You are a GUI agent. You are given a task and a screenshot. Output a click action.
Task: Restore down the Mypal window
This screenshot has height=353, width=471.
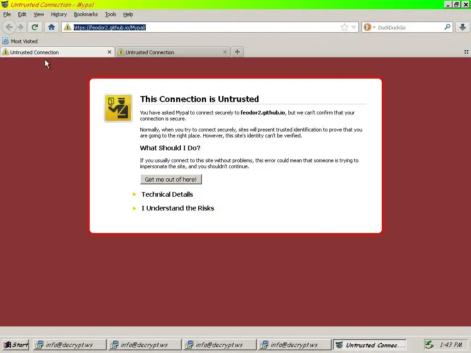click(x=457, y=5)
